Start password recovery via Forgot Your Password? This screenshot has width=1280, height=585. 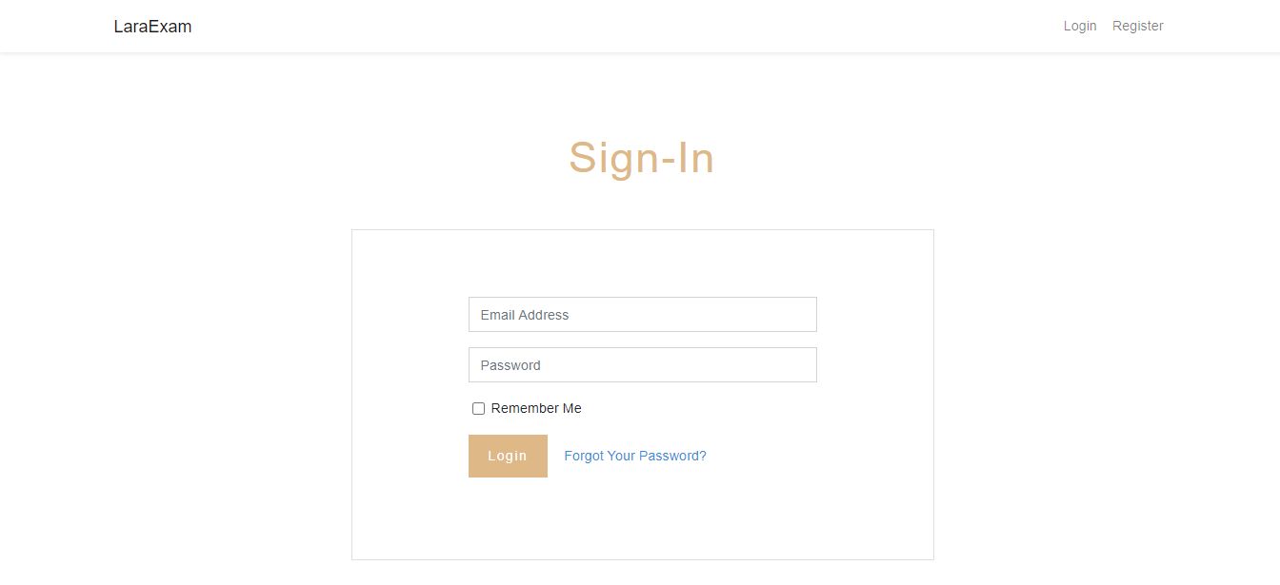point(635,456)
